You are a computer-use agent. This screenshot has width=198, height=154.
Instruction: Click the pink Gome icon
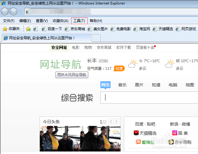tap(175, 133)
